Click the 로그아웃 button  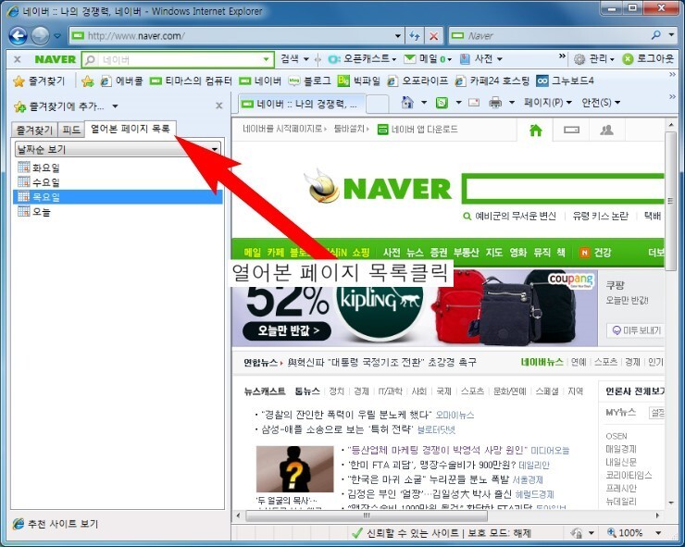648,58
